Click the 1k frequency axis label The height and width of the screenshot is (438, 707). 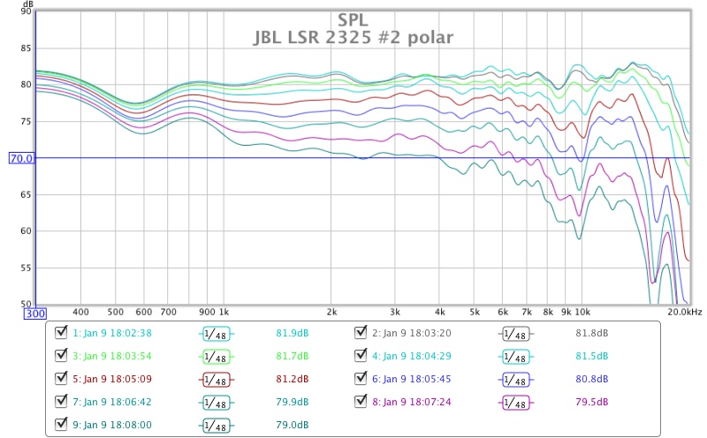tap(224, 312)
